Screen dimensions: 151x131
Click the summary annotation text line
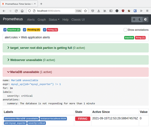(x=51, y=103)
